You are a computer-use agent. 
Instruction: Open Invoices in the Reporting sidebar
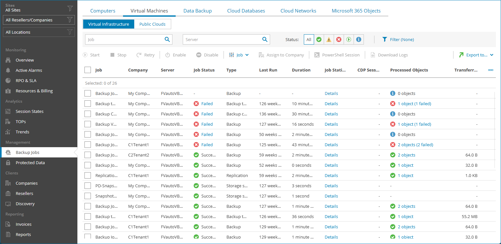click(23, 224)
